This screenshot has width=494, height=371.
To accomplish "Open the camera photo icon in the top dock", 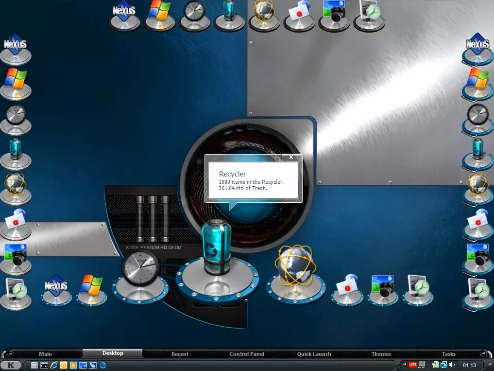I will click(334, 15).
